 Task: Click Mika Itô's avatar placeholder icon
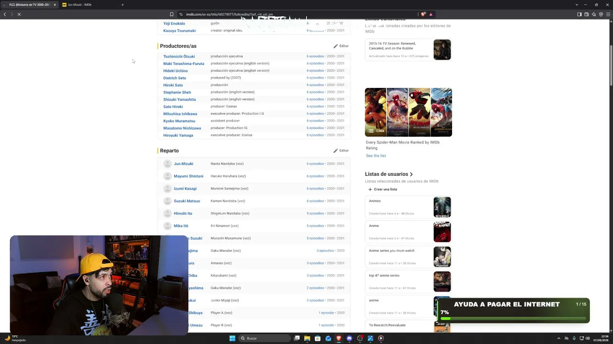[168, 226]
